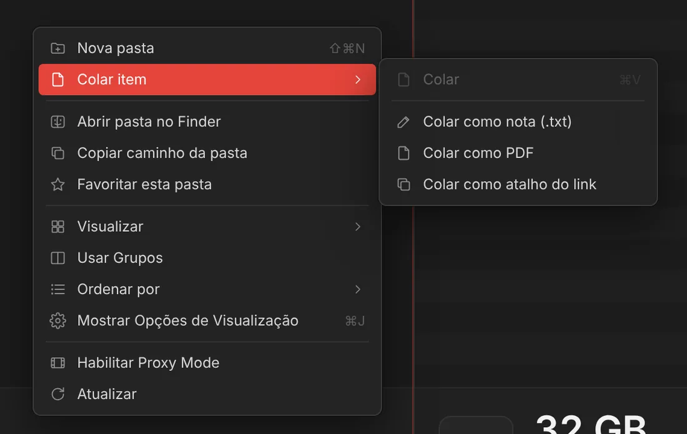Click the gear icon beside Mostrar Opções de Visualização
Screen dimensions: 687x434
pos(58,321)
